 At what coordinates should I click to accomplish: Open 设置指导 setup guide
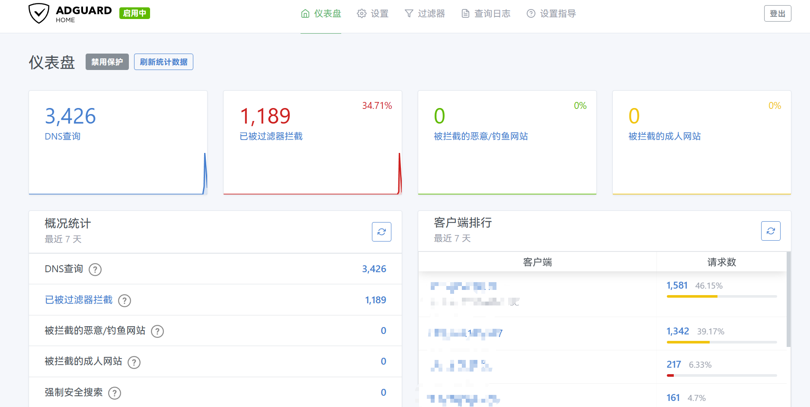click(x=551, y=14)
